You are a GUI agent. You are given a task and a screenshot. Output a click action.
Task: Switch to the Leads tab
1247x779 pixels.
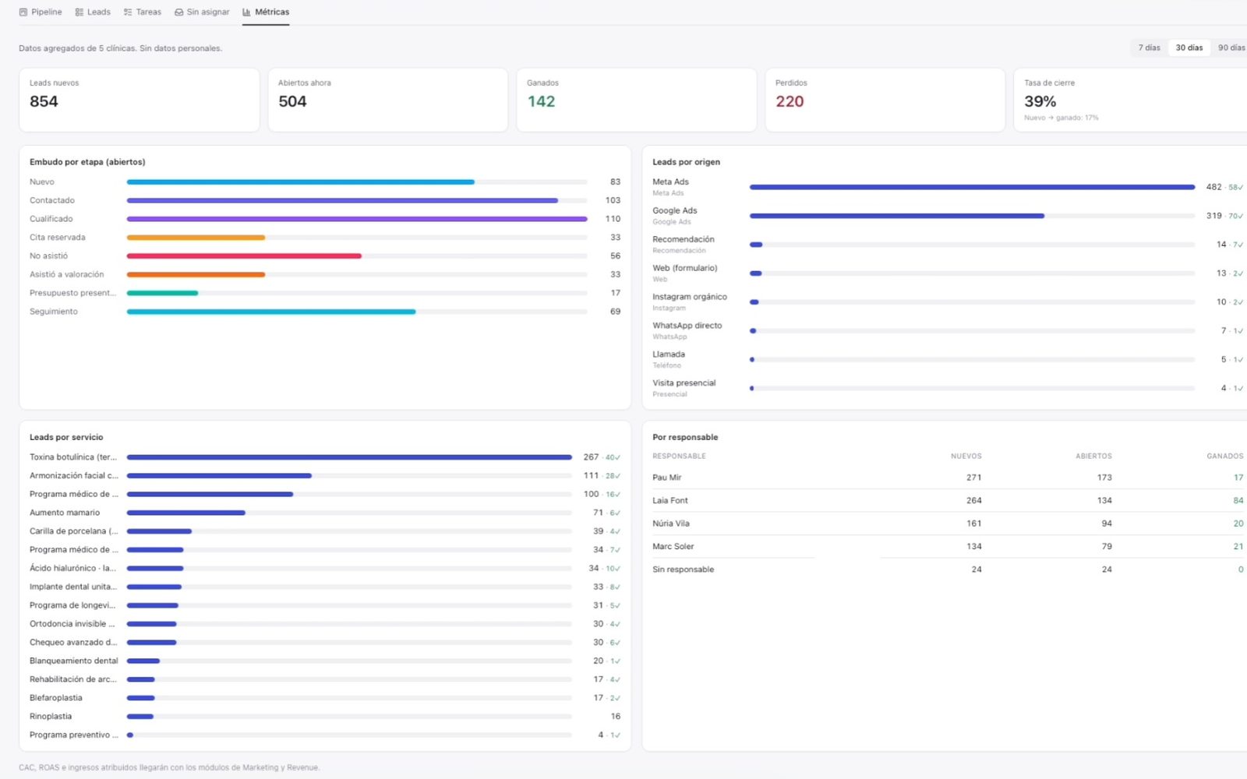click(x=93, y=12)
